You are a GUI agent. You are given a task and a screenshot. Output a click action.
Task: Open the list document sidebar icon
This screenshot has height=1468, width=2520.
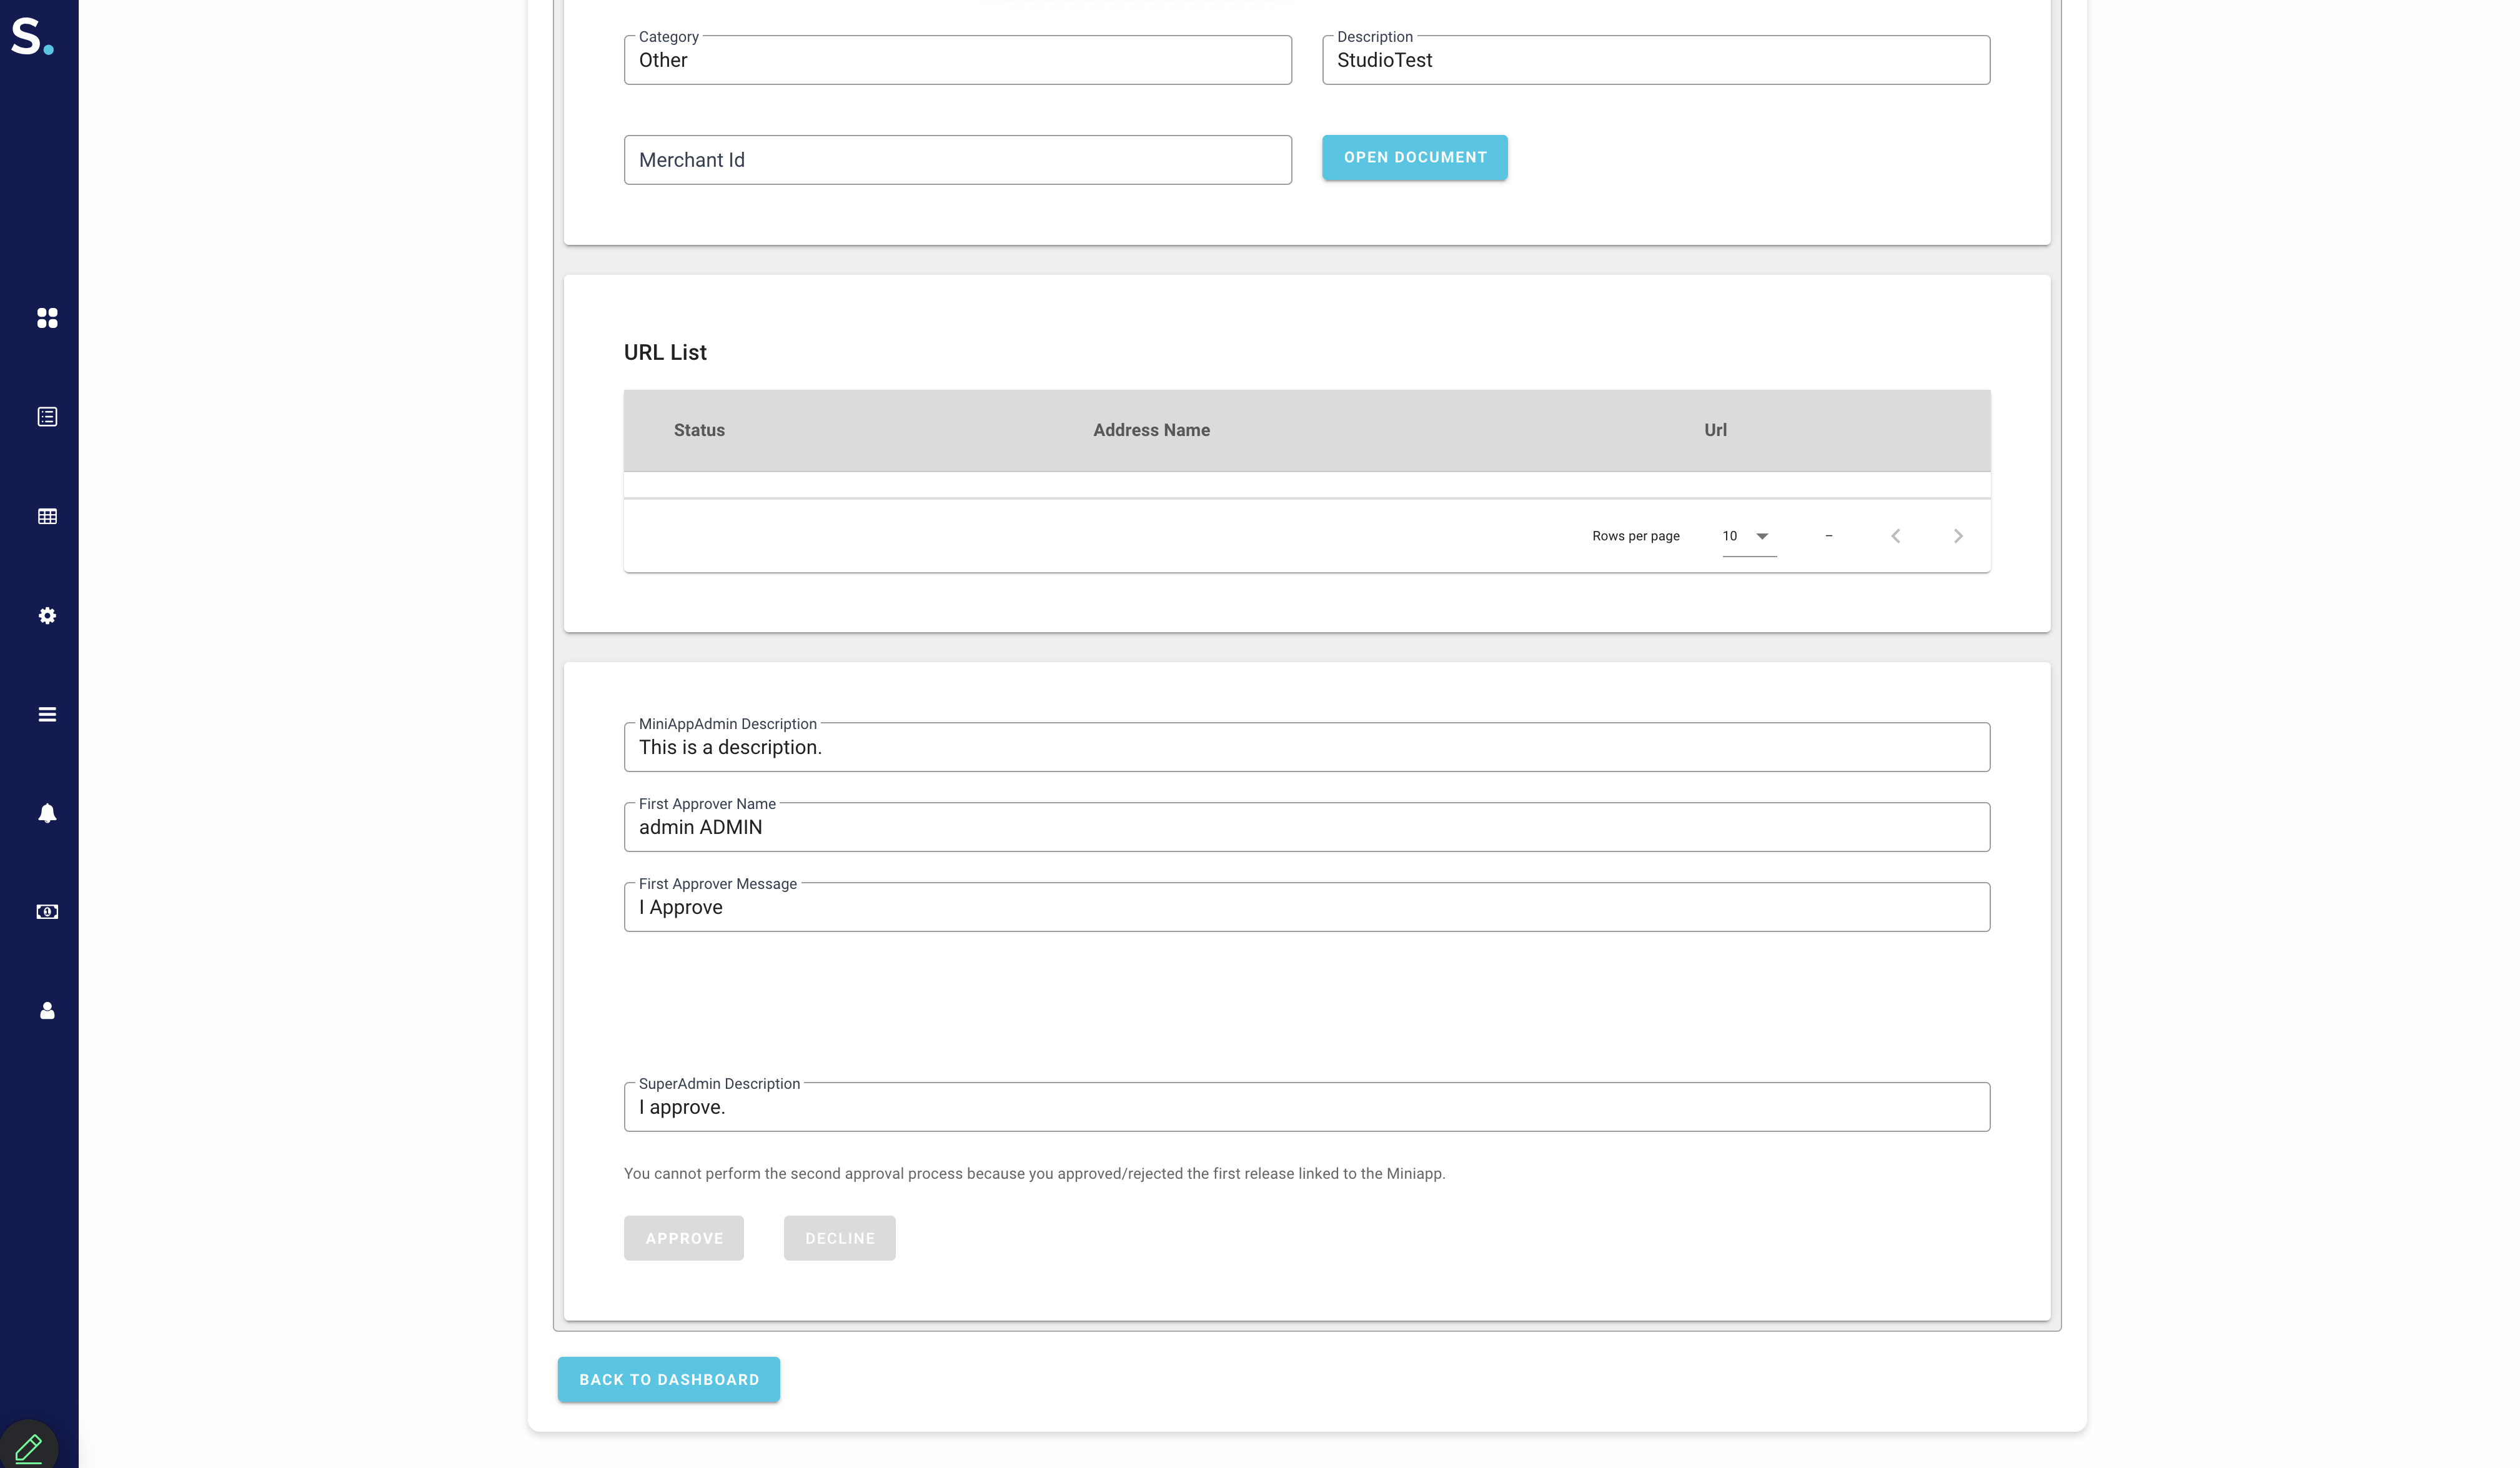click(x=47, y=417)
